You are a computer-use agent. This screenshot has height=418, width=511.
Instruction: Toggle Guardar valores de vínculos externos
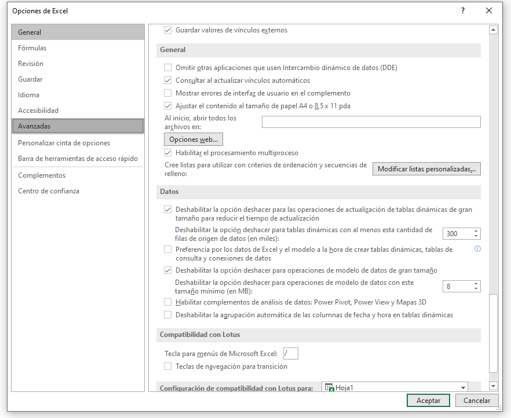coord(167,30)
